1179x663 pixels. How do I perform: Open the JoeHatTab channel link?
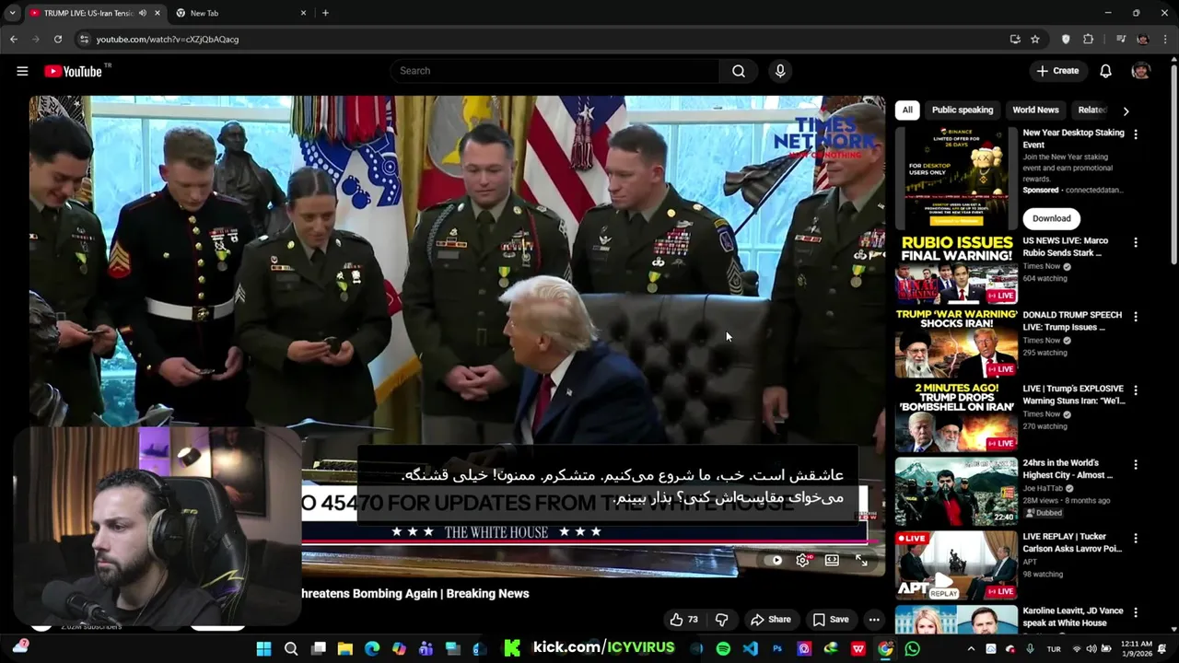tap(1042, 488)
